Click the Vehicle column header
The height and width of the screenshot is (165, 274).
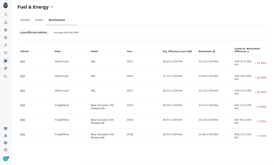(24, 51)
